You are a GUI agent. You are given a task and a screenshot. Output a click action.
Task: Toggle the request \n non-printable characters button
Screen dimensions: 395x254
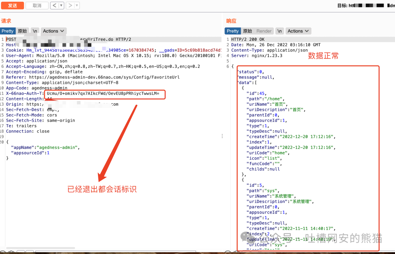coord(35,31)
